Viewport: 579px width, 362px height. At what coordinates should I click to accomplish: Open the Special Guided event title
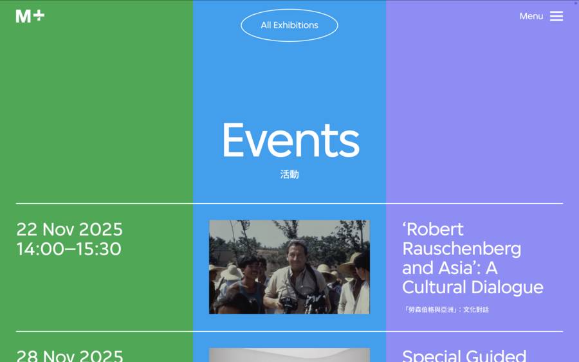(x=464, y=356)
